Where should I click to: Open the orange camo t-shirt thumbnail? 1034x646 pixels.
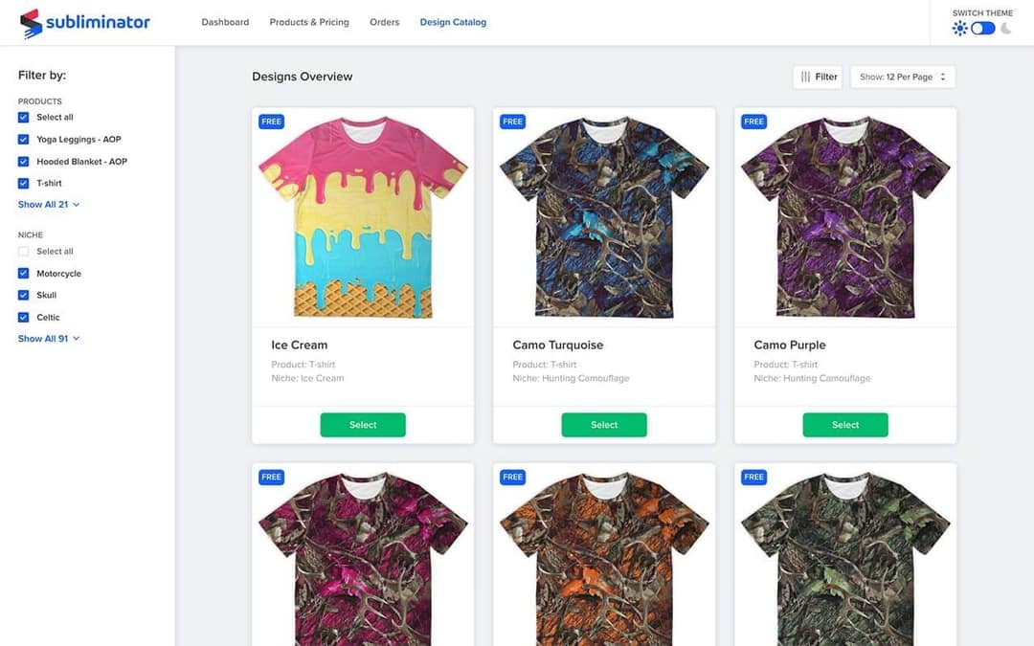tap(604, 558)
